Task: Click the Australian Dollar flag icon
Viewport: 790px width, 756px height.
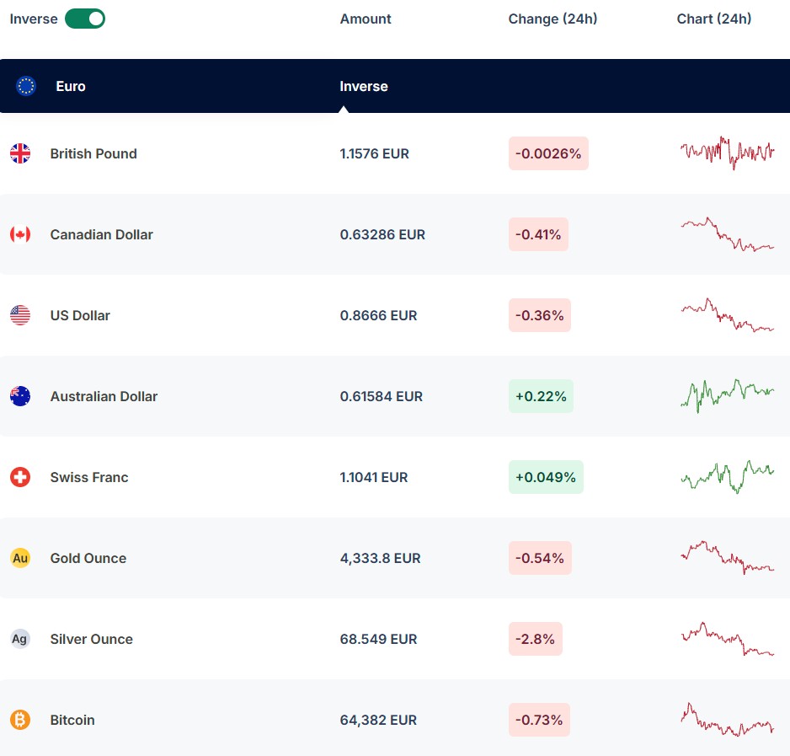Action: click(x=20, y=396)
